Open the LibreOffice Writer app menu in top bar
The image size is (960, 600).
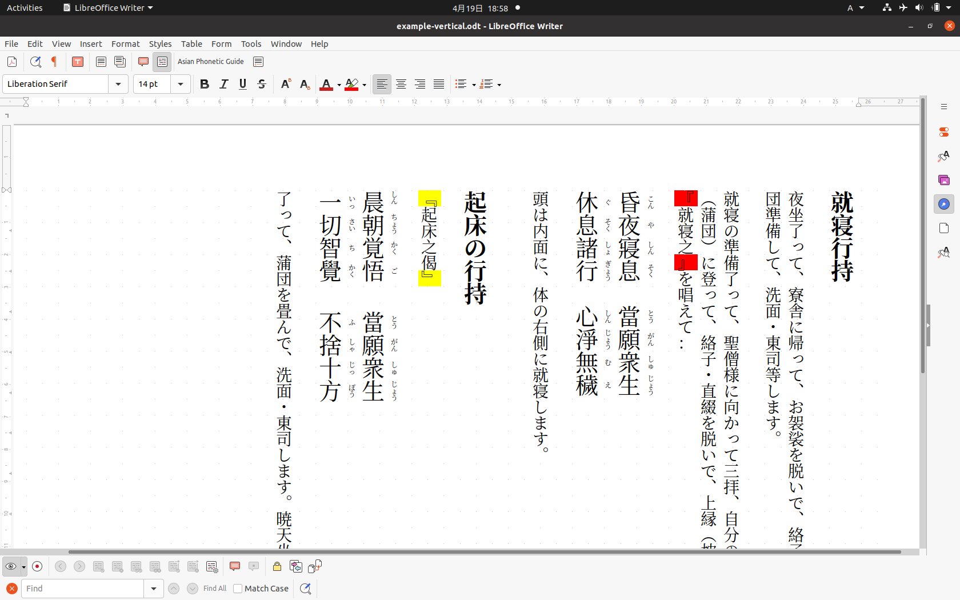click(x=108, y=8)
